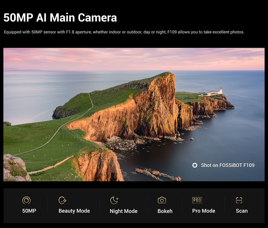Image resolution: width=268 pixels, height=228 pixels.
Task: Select the PRO badge icon
Action: (197, 200)
